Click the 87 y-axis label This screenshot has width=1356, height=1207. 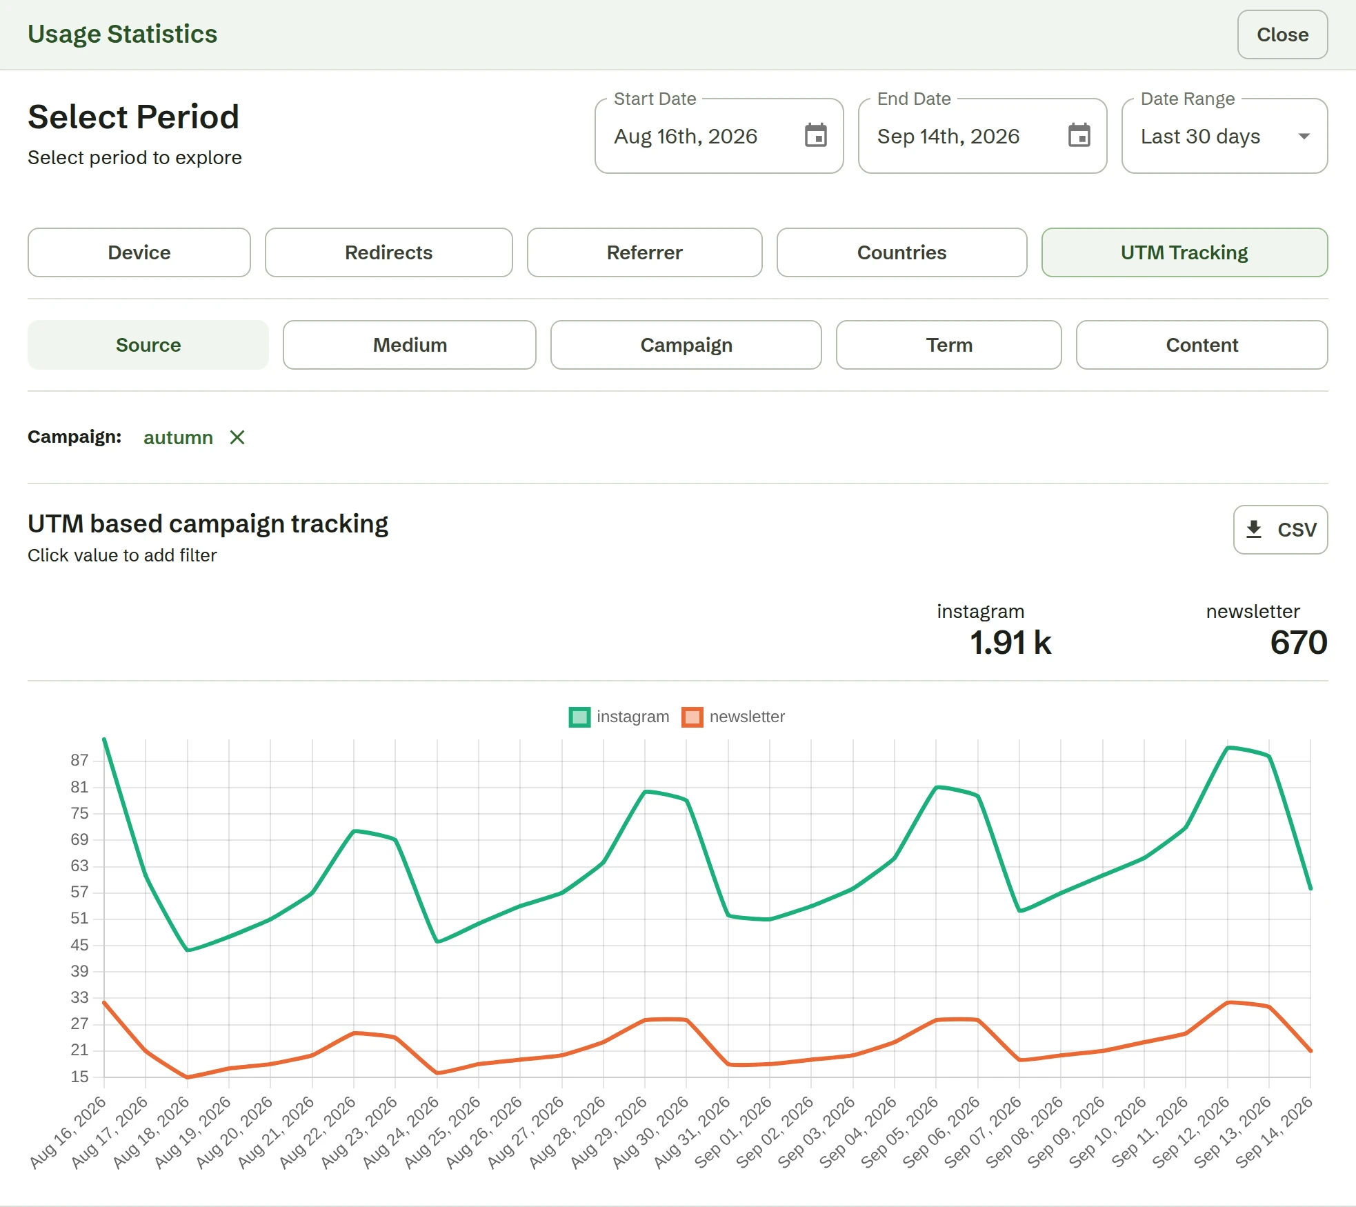click(79, 760)
